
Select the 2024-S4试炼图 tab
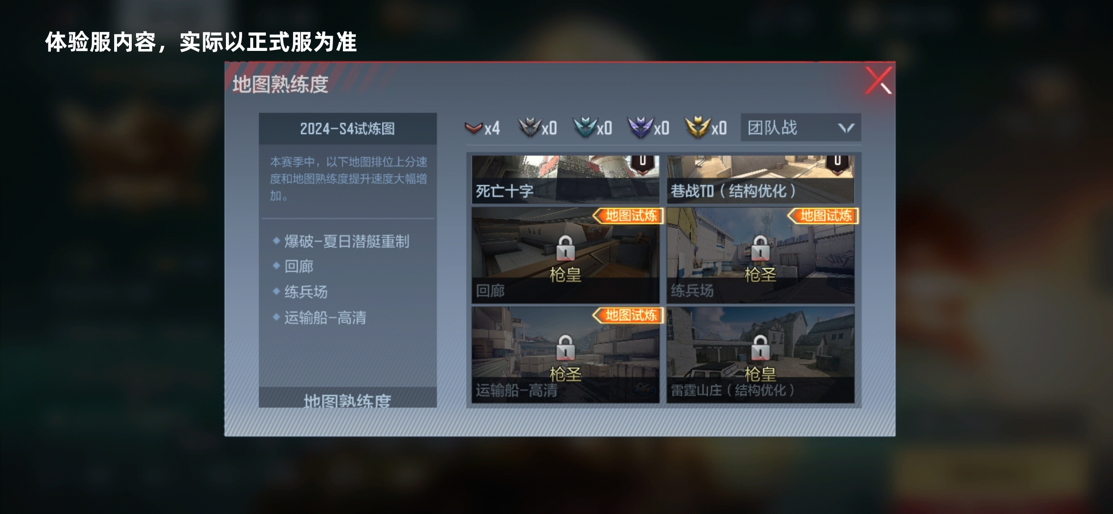point(348,128)
